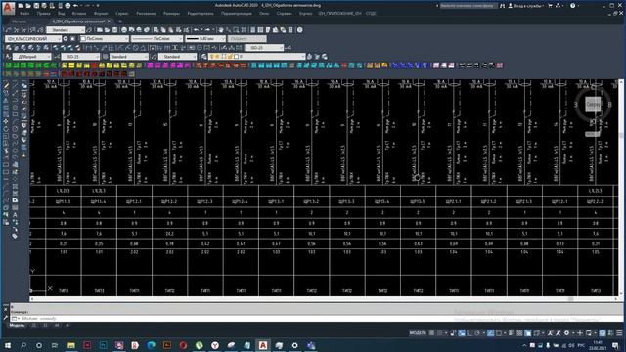The height and width of the screenshot is (352, 626).
Task: Toggle grid display in the status bar
Action: pos(432,332)
